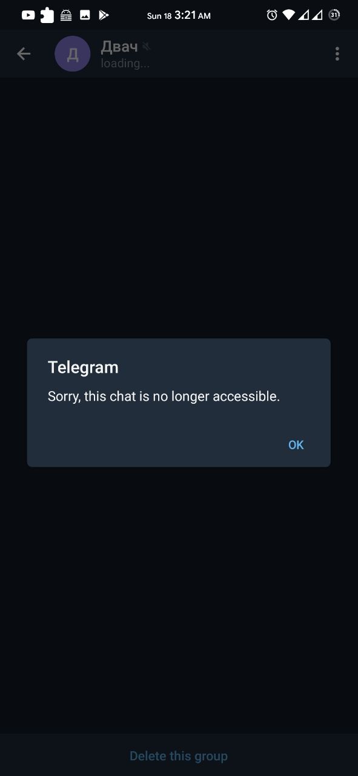Open the Двач chat title
The width and height of the screenshot is (358, 776).
[x=119, y=47]
